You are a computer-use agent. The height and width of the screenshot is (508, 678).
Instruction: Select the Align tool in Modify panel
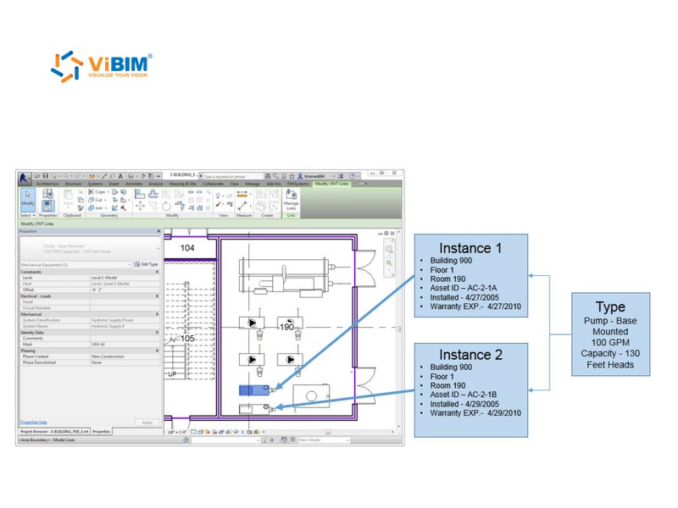140,194
